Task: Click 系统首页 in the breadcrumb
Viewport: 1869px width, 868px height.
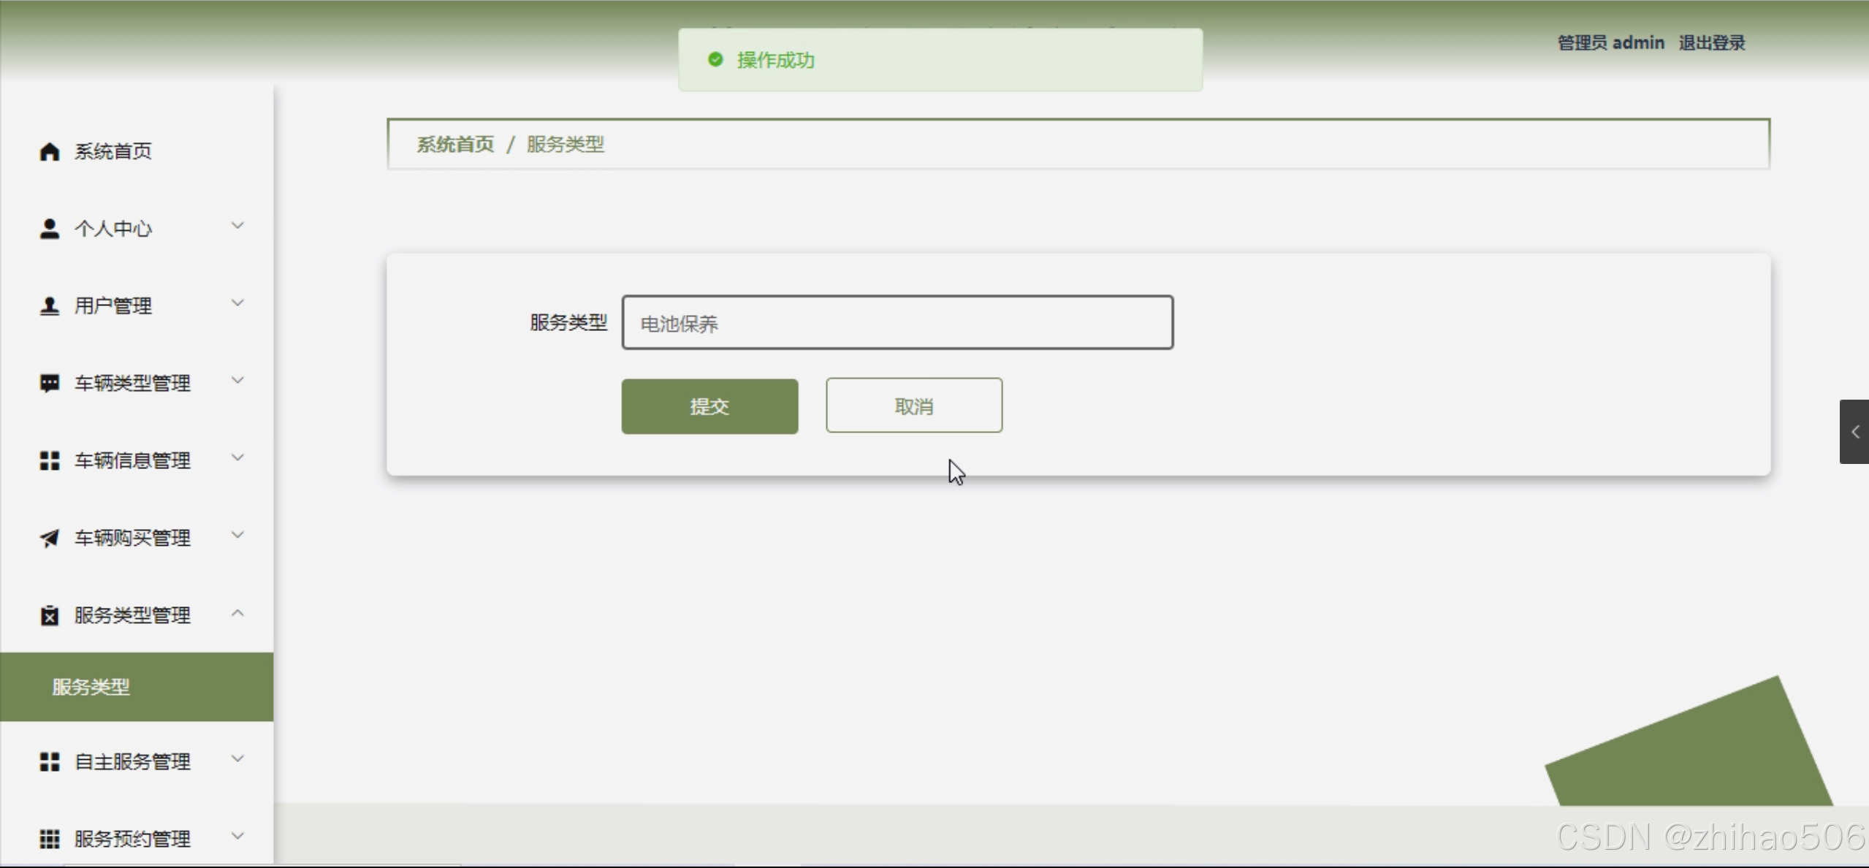Action: click(455, 145)
